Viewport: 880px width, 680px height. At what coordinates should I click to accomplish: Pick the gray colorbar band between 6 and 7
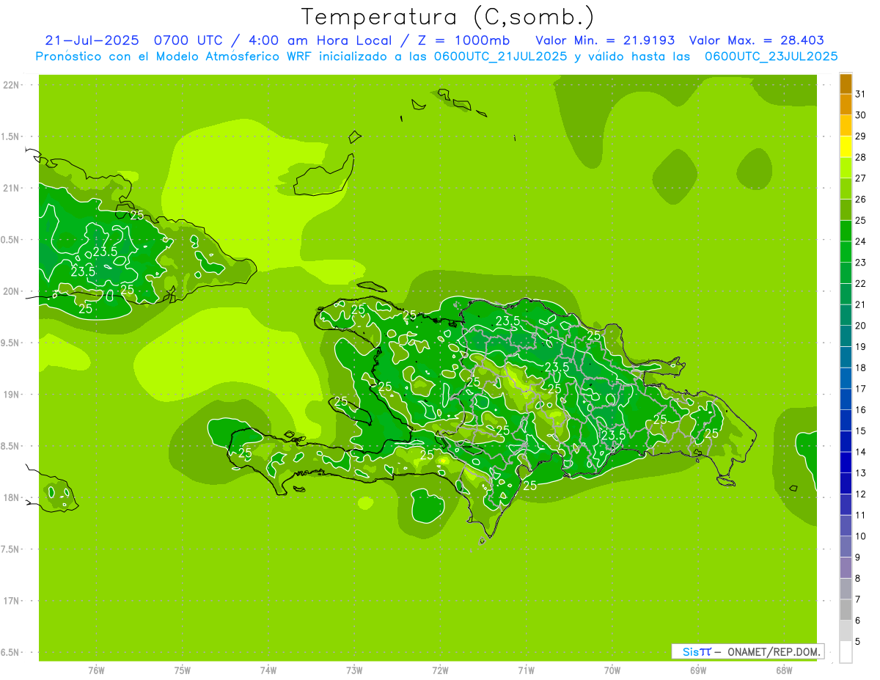point(846,610)
